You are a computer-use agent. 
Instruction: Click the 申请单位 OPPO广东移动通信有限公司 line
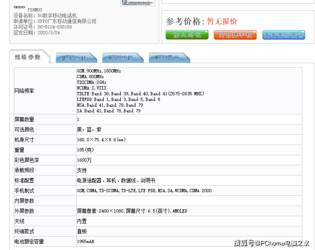tap(55, 21)
